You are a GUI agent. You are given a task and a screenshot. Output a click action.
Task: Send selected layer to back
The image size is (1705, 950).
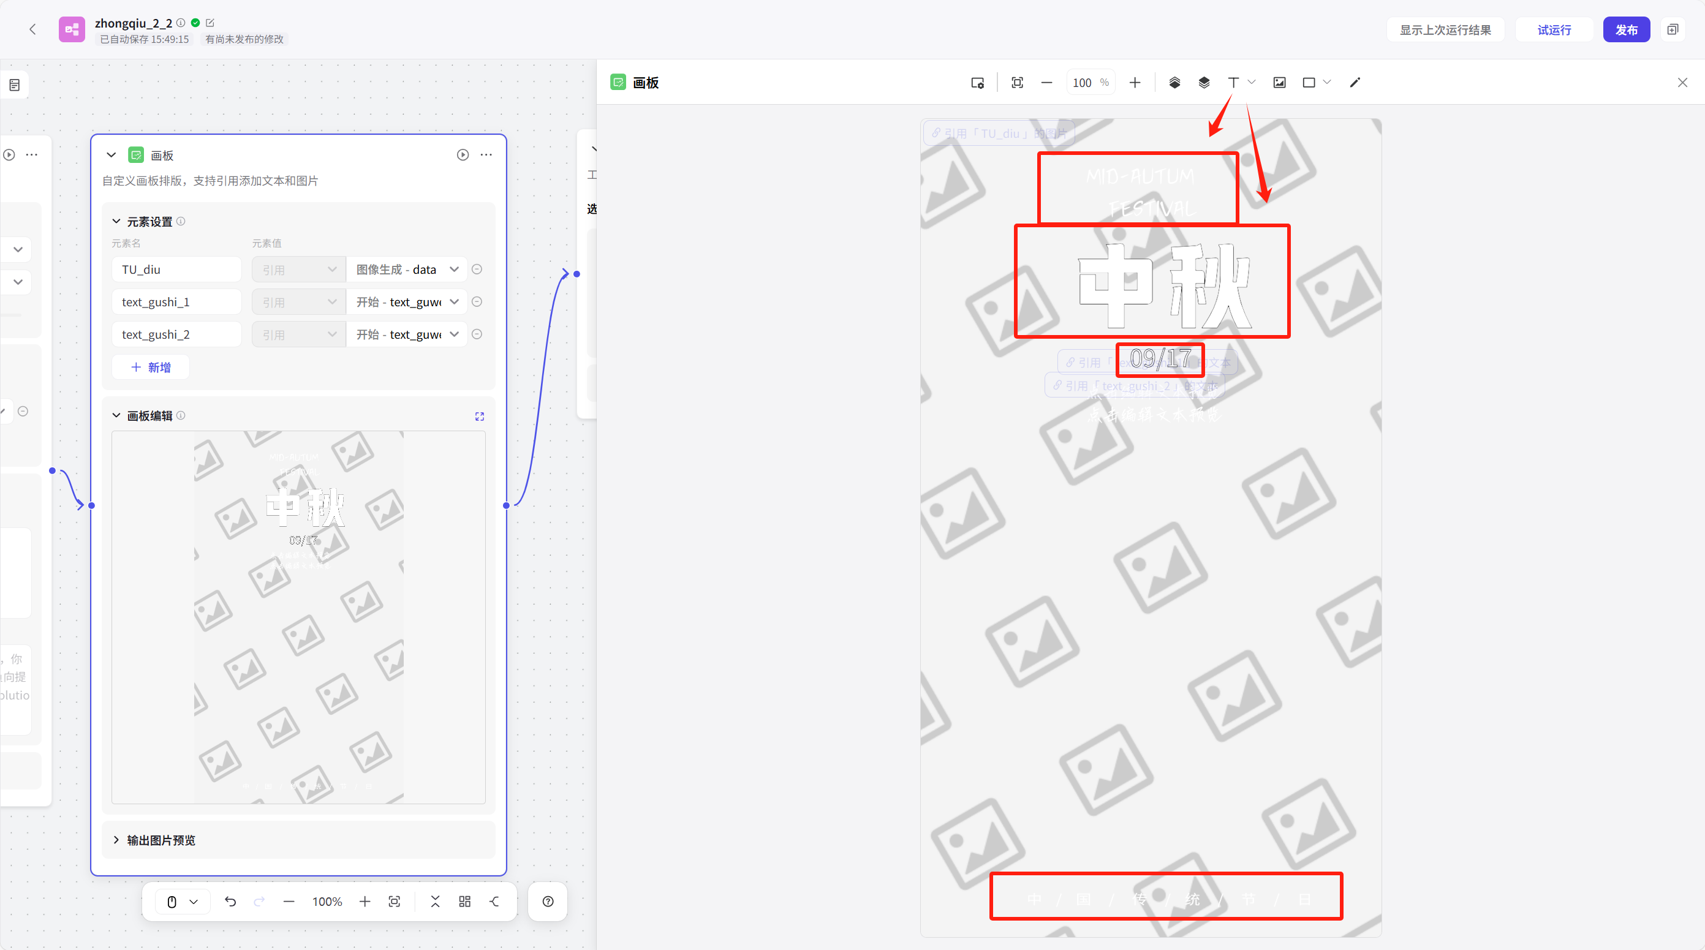point(1204,83)
